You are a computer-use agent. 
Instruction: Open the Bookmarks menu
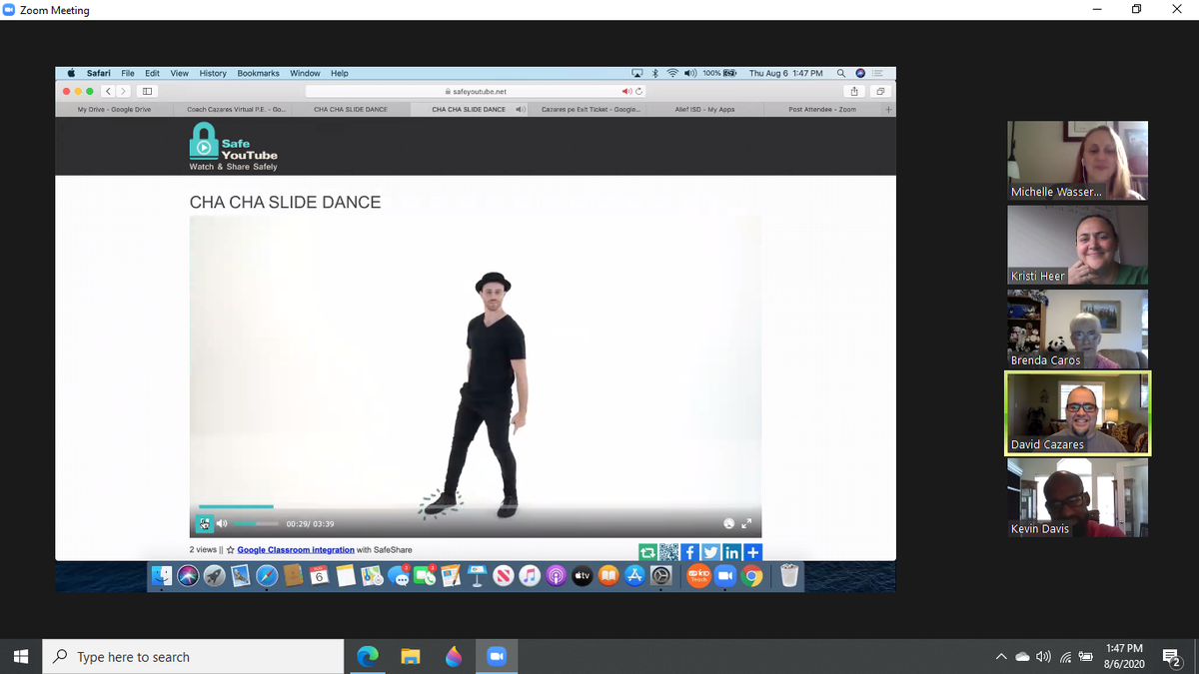pos(258,73)
